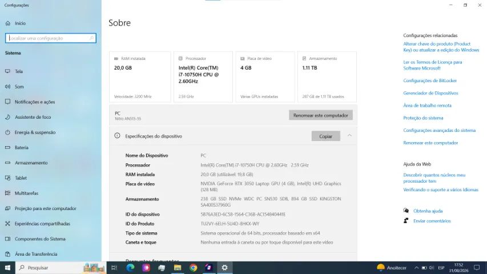487x274 pixels.
Task: Open Alterar chave do produto link
Action: (441, 47)
